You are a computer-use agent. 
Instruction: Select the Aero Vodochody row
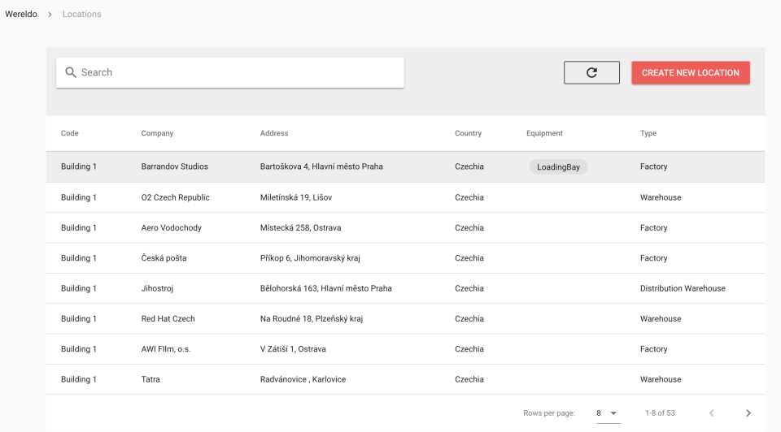[171, 228]
